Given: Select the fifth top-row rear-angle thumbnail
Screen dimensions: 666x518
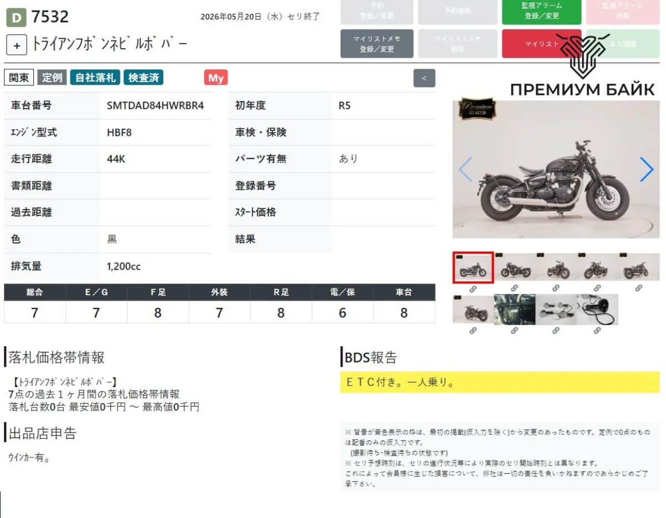Looking at the screenshot, I should 639,267.
